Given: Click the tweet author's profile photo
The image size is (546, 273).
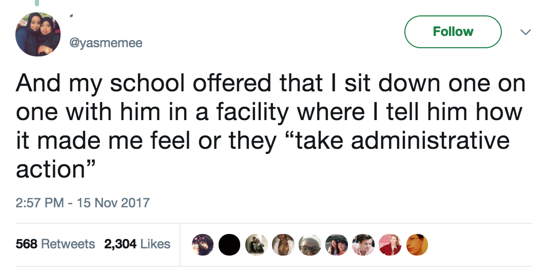Looking at the screenshot, I should (x=38, y=34).
